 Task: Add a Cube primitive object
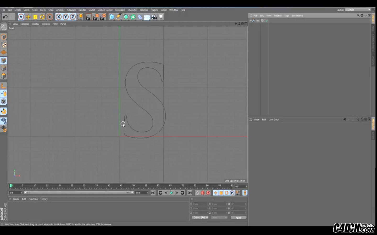112,17
